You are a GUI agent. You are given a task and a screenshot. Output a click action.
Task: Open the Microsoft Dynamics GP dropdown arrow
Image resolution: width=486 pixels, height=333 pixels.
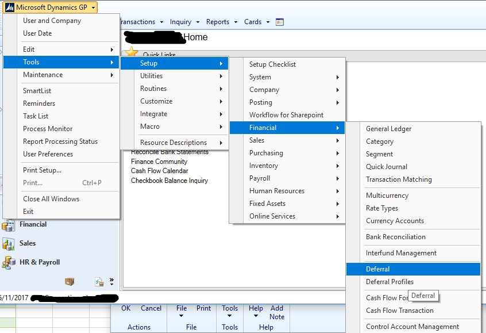pos(93,7)
